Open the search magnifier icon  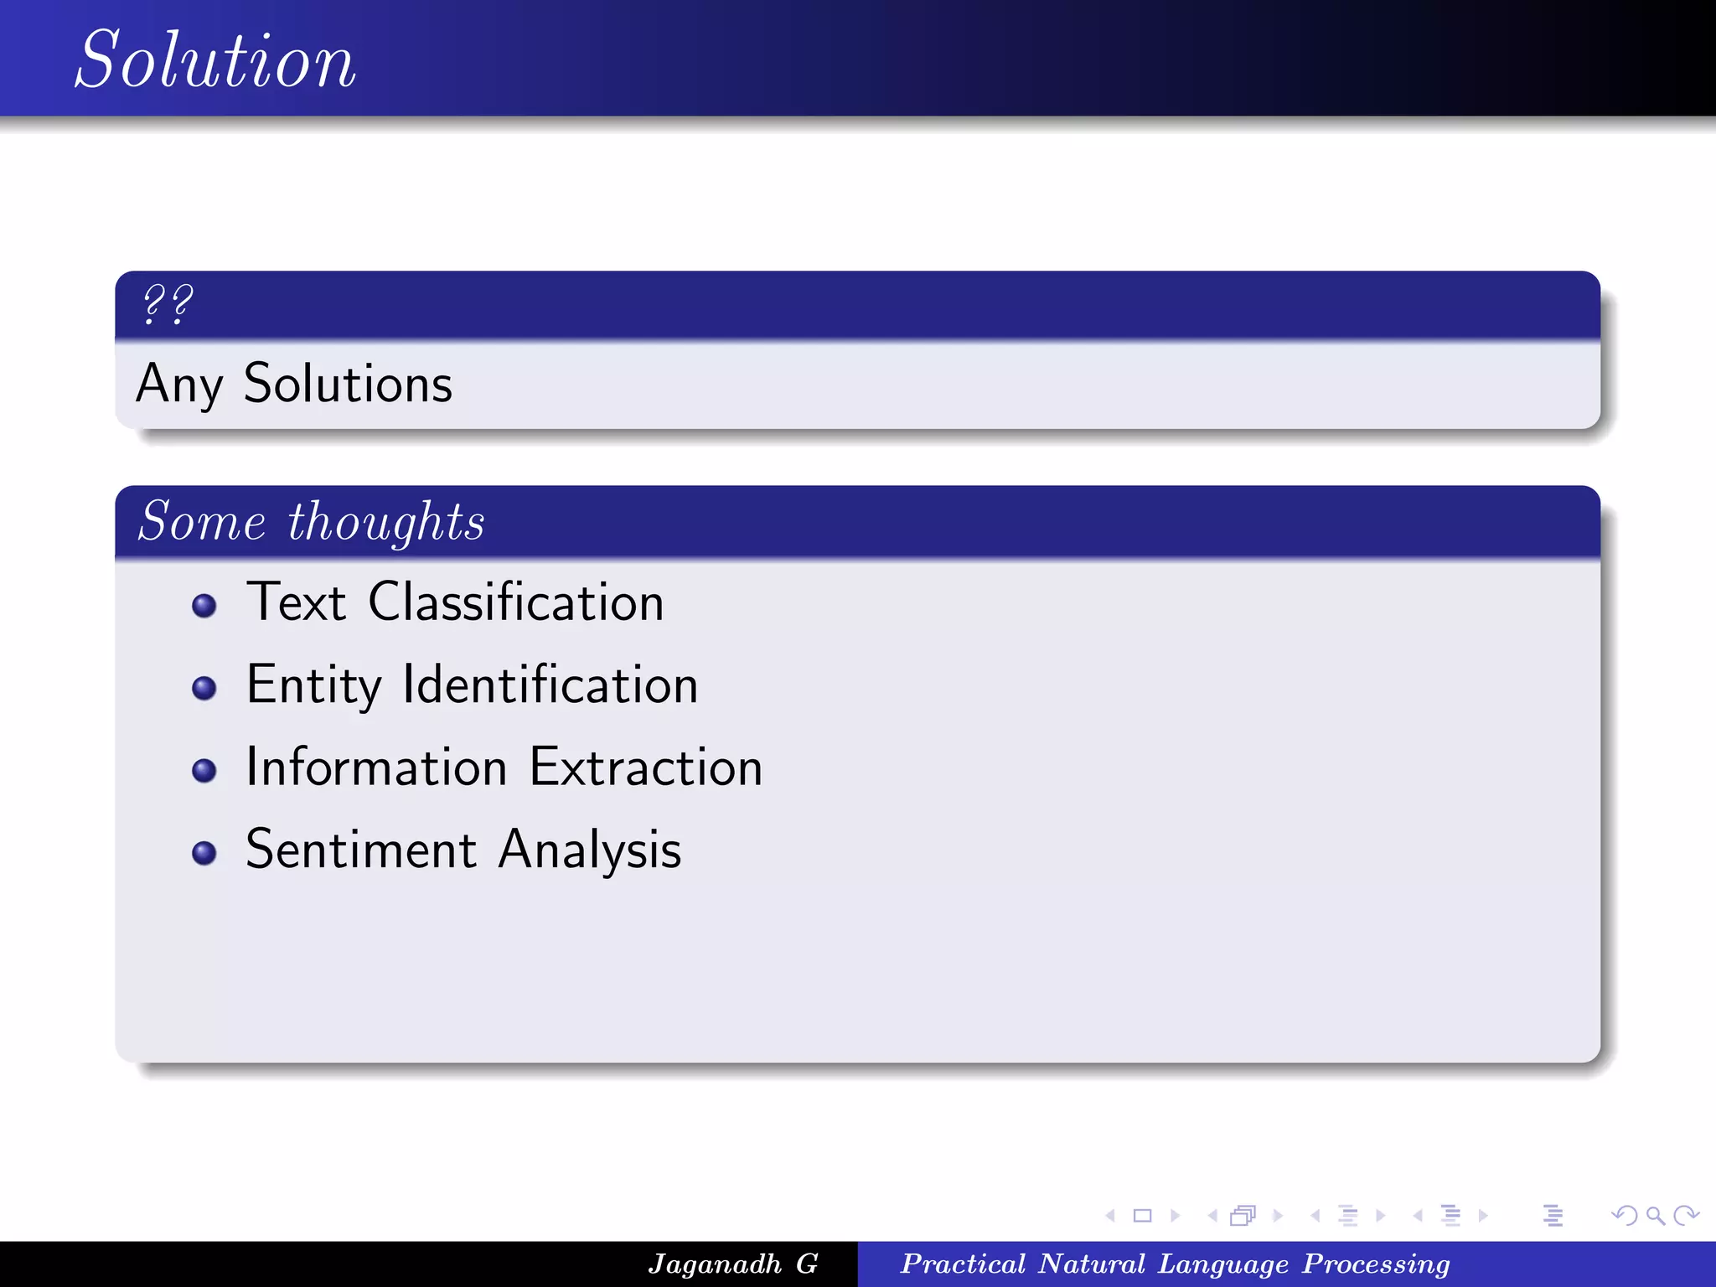pyautogui.click(x=1655, y=1215)
